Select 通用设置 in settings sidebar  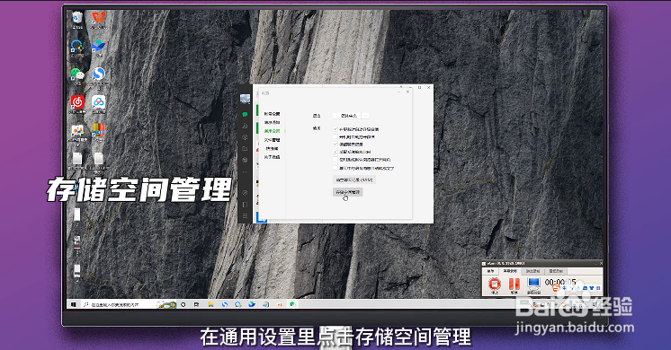coord(272,131)
